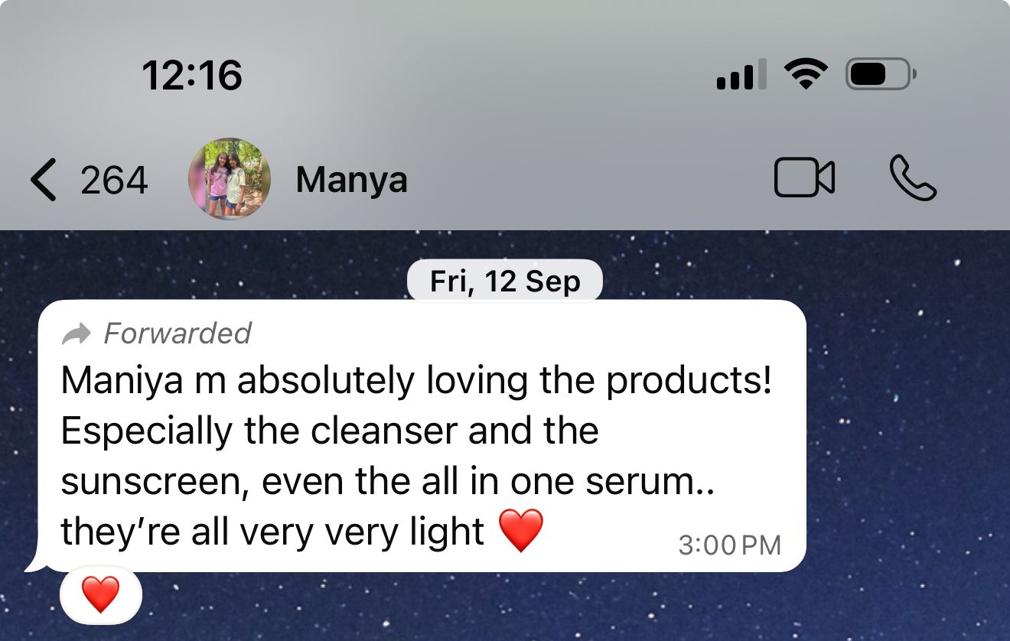The height and width of the screenshot is (641, 1010).
Task: Start a voice call with Manya
Action: (914, 178)
